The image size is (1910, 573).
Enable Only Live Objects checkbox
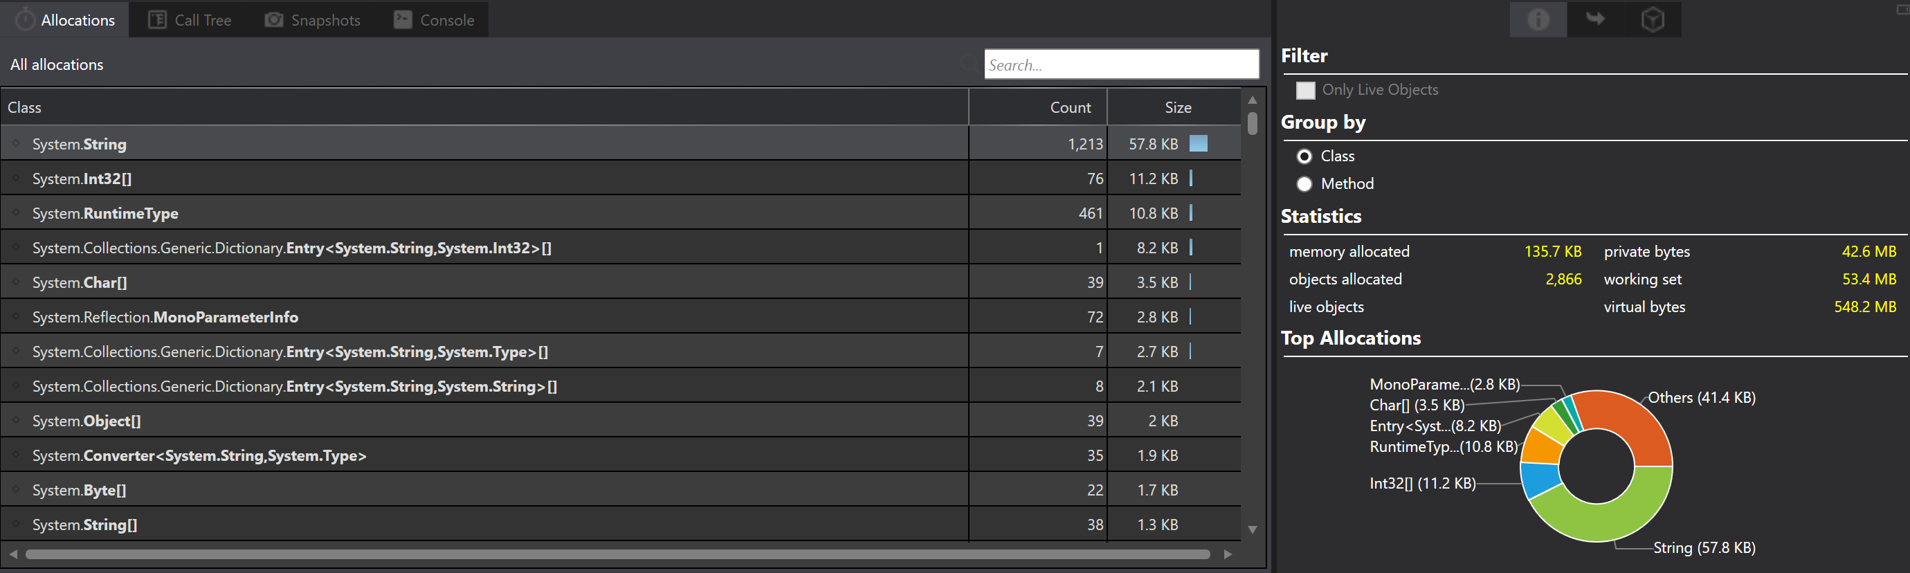pos(1305,91)
